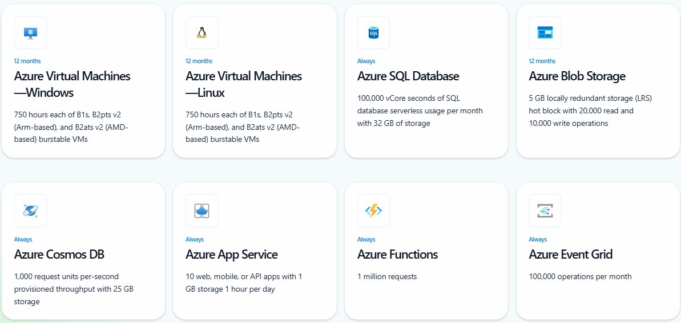Screen dimensions: 681x323
Task: Click the 12 months label on Windows VM card
Action: pyautogui.click(x=27, y=61)
